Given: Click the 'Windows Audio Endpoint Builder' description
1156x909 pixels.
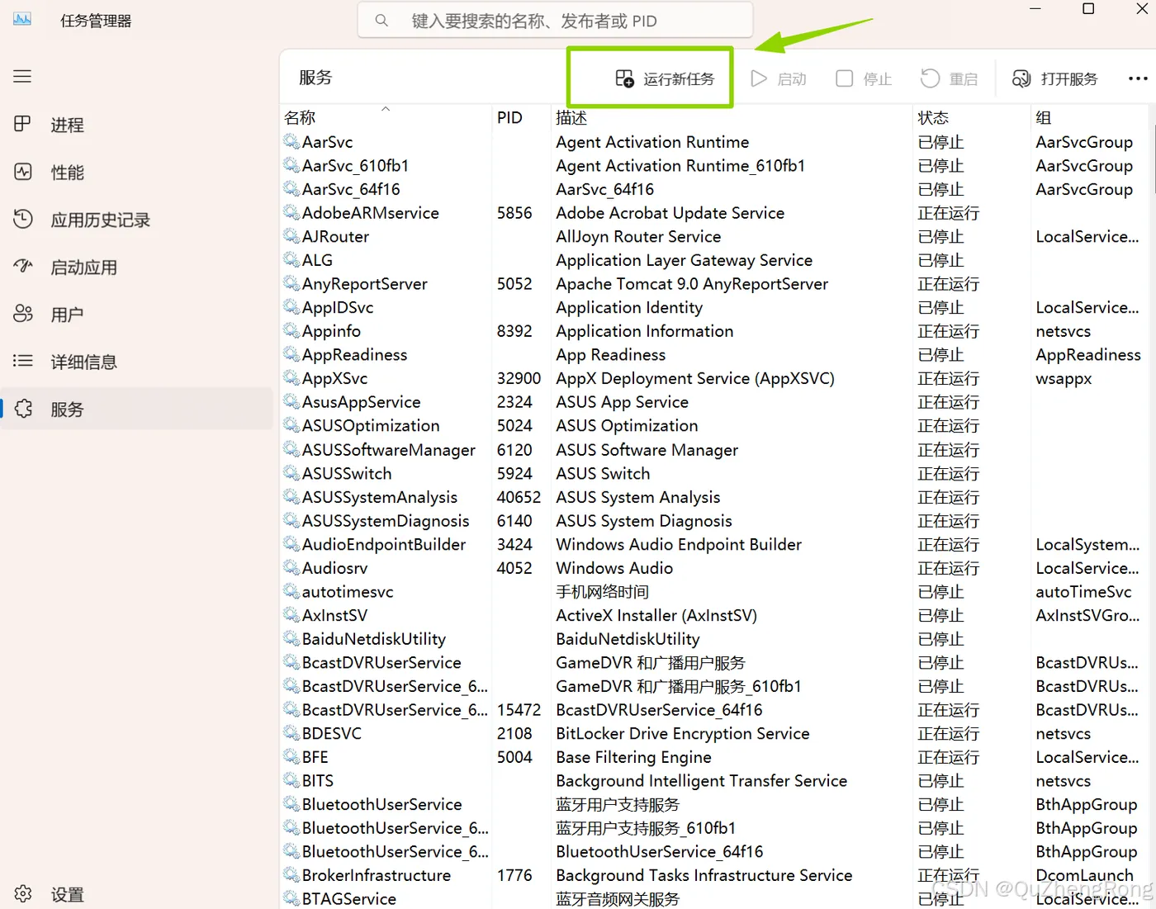Looking at the screenshot, I should [679, 545].
